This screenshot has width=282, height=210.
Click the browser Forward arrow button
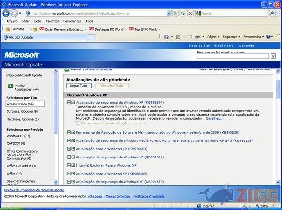click(x=14, y=13)
